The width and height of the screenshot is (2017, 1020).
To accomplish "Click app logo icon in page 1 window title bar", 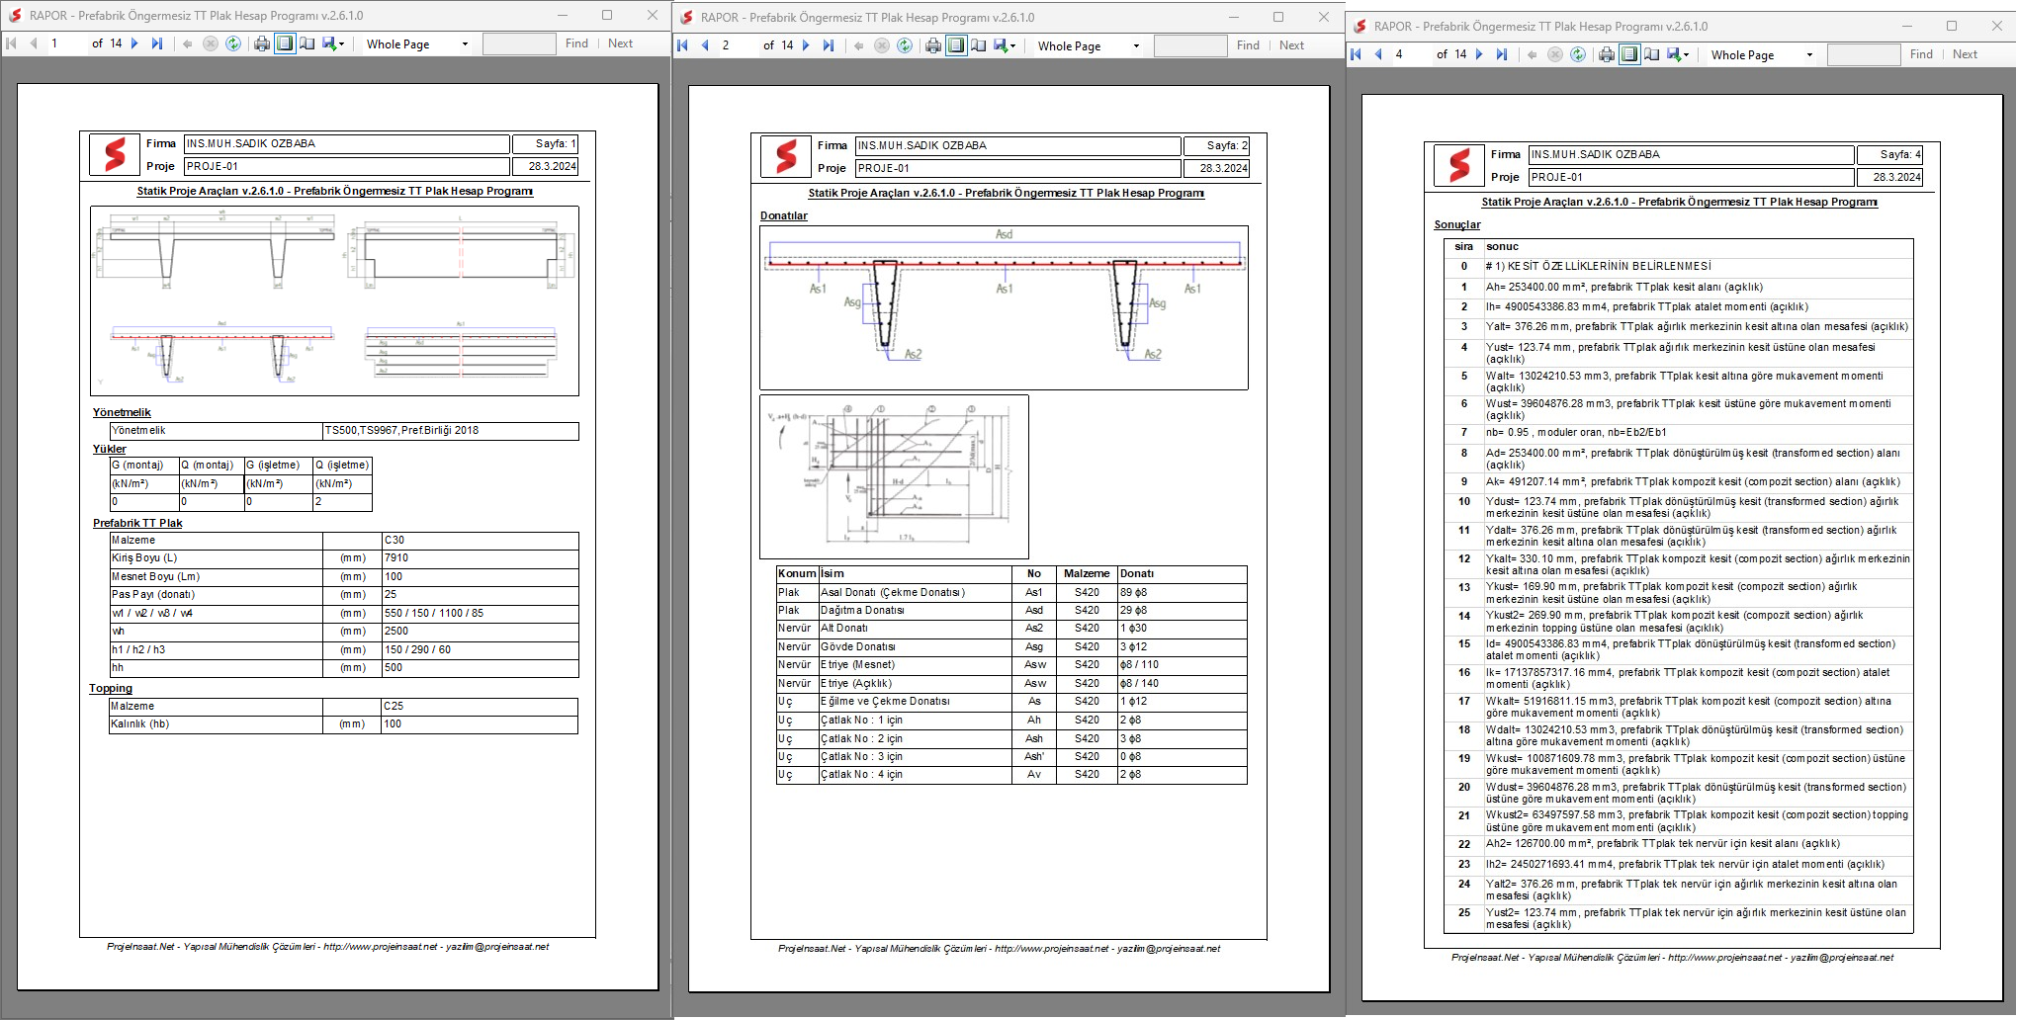I will pyautogui.click(x=15, y=15).
